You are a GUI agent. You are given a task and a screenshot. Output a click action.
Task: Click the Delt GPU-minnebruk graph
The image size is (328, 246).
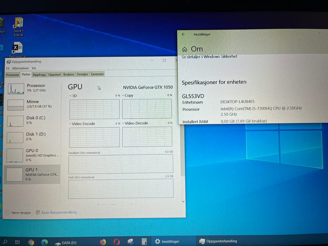pos(121,188)
